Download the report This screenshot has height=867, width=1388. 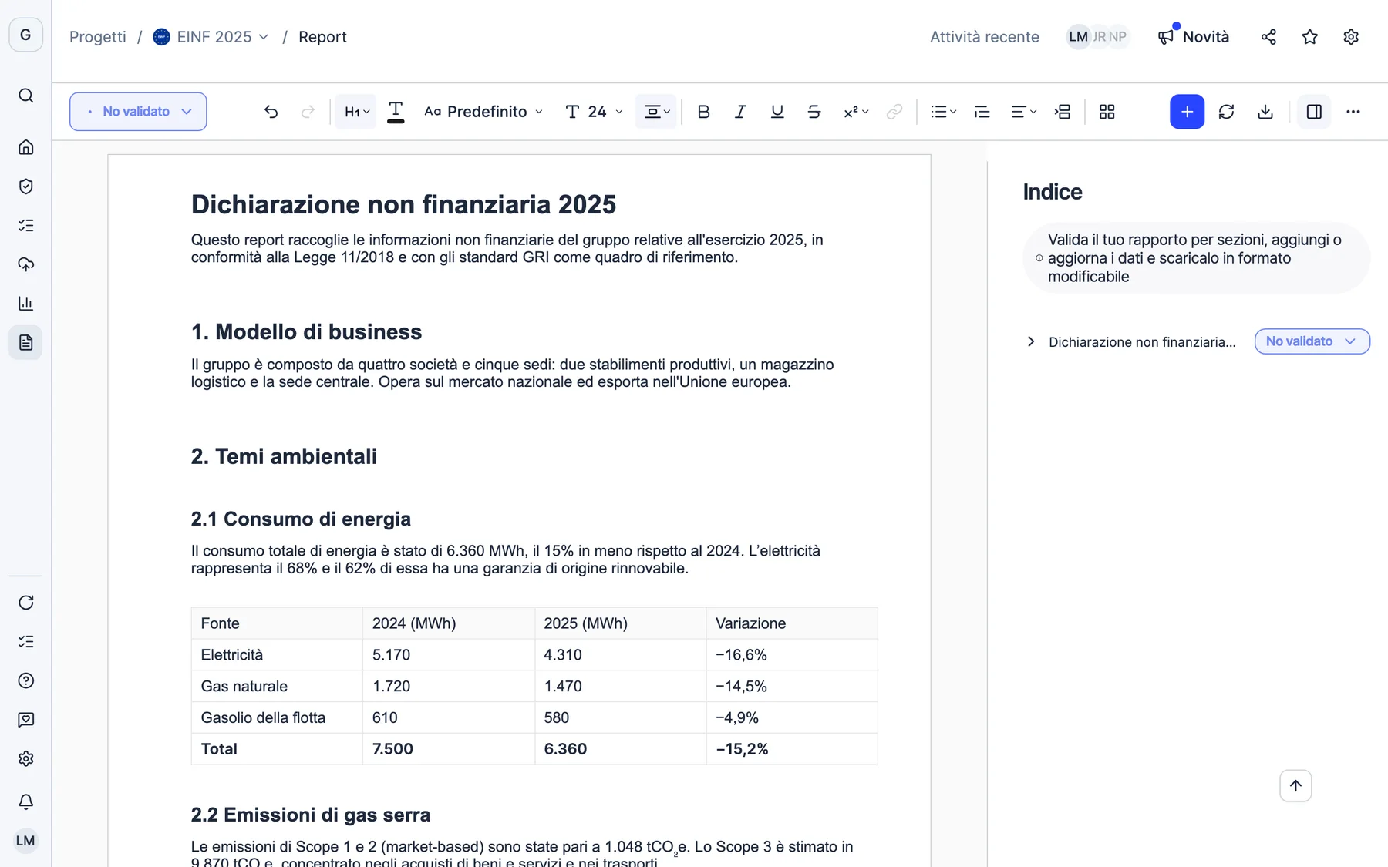[1265, 112]
